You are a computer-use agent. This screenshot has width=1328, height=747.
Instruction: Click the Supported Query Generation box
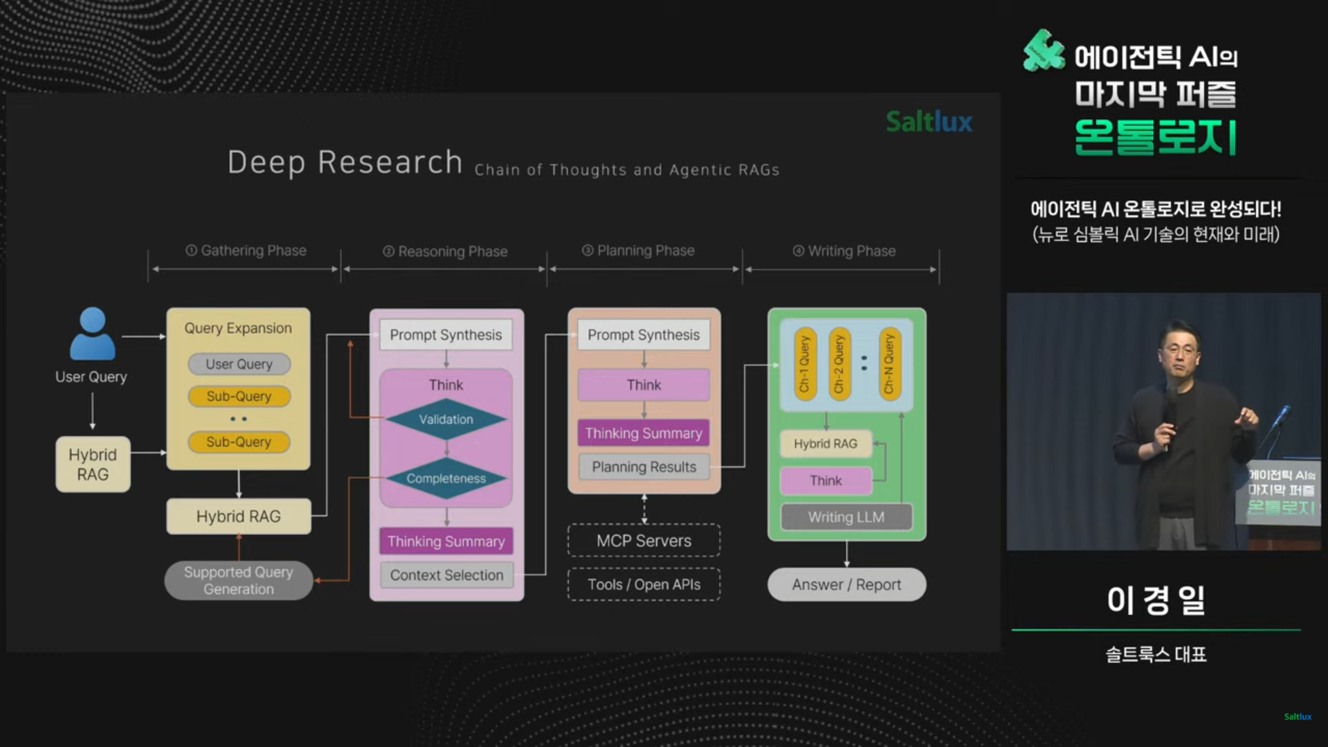point(239,580)
